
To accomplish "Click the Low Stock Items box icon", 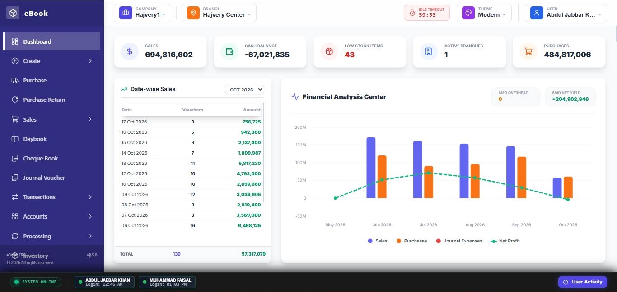I will (329, 52).
